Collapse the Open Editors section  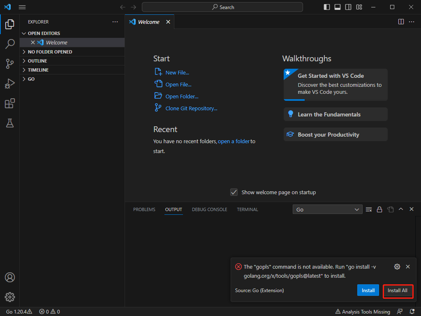pos(72,33)
